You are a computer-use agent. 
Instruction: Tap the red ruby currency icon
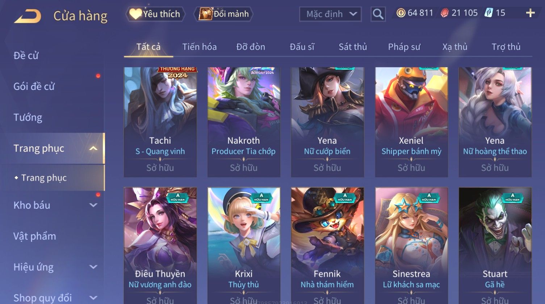click(444, 13)
